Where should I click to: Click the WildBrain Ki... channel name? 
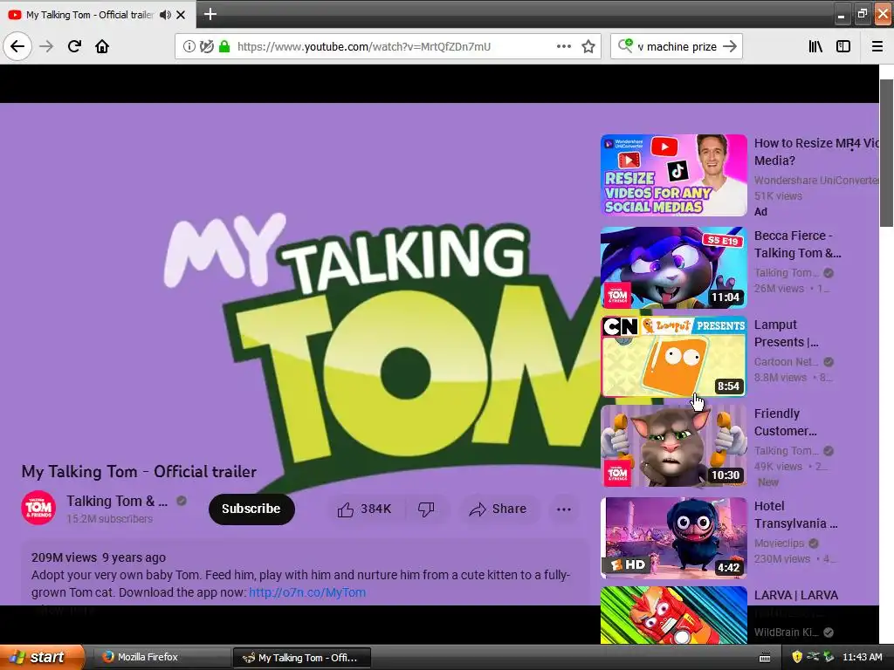click(787, 632)
